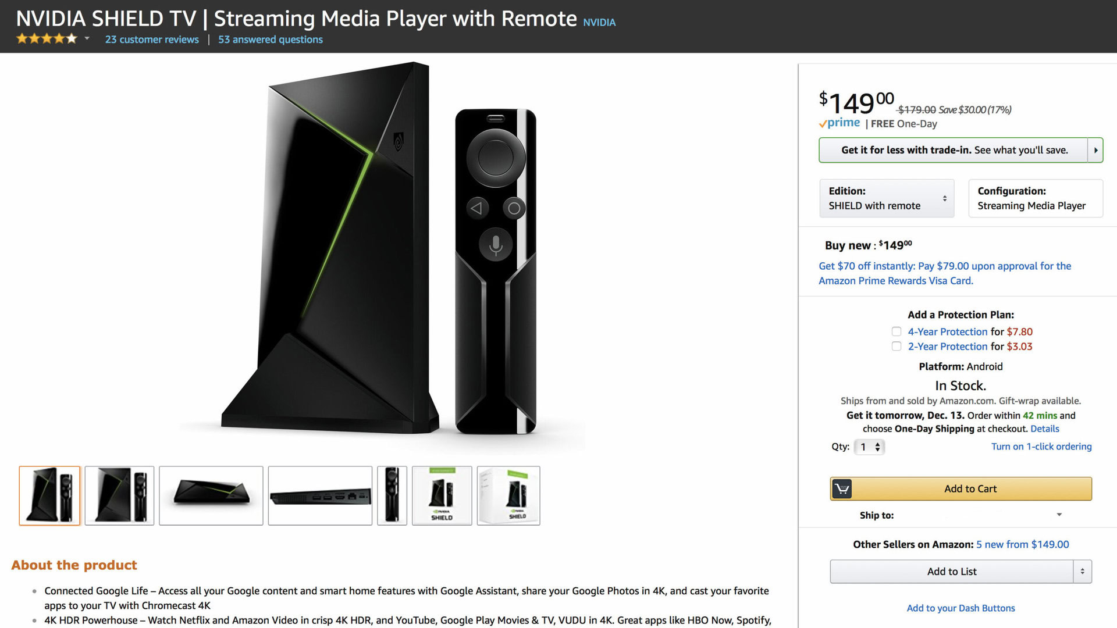The image size is (1117, 628).
Task: Click the Prime checkmark logo
Action: pyautogui.click(x=839, y=123)
